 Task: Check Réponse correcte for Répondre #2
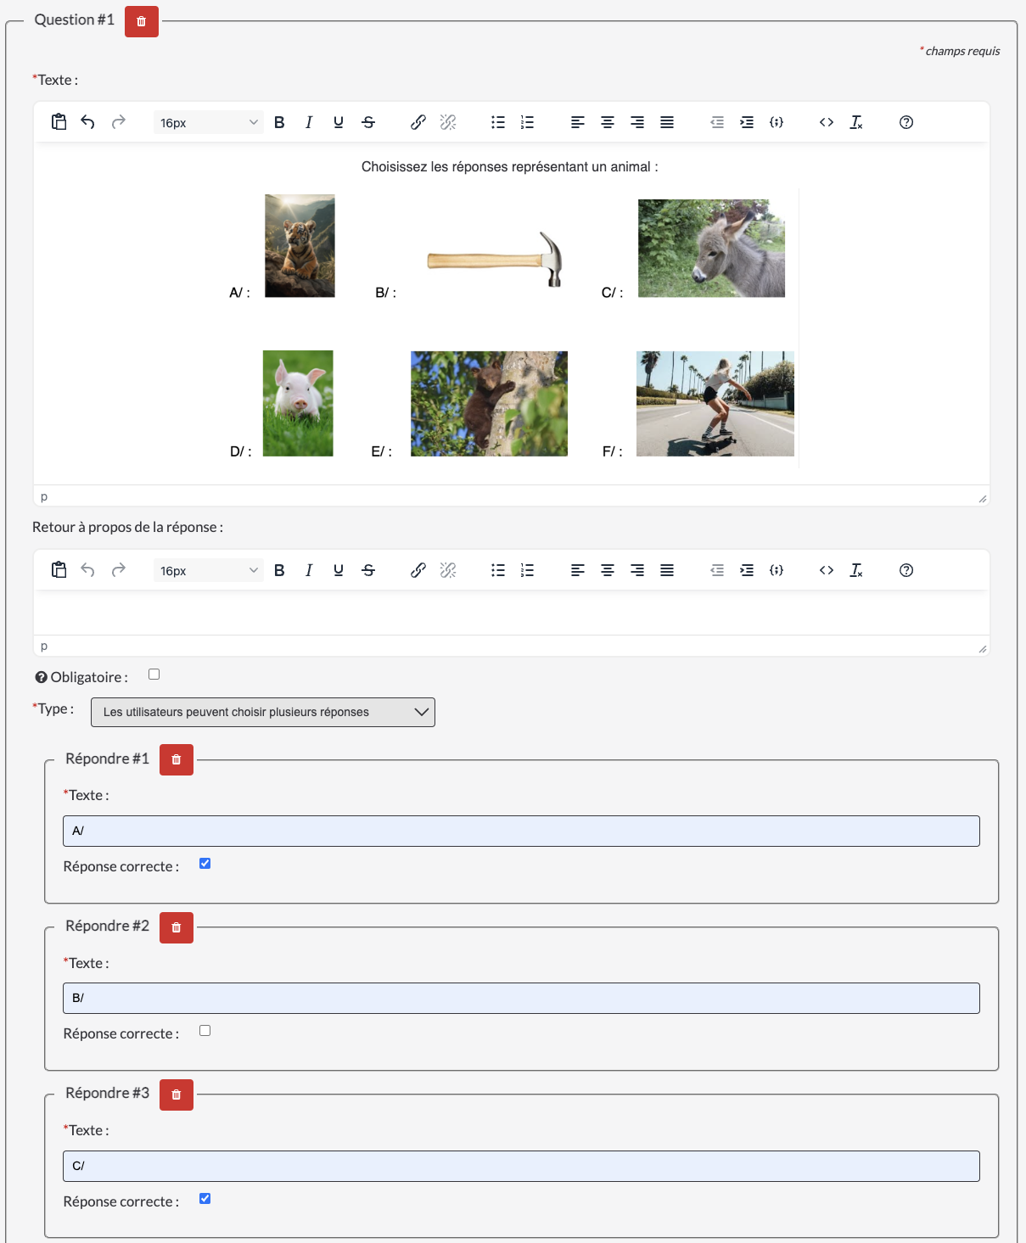coord(205,1031)
